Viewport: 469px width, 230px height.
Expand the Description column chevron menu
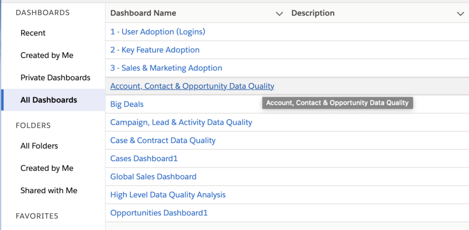tap(460, 13)
